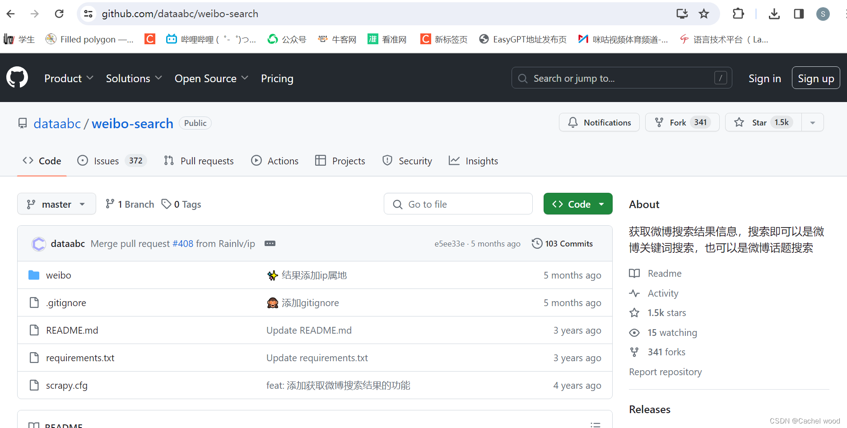Focus the Go to file field

(458, 204)
